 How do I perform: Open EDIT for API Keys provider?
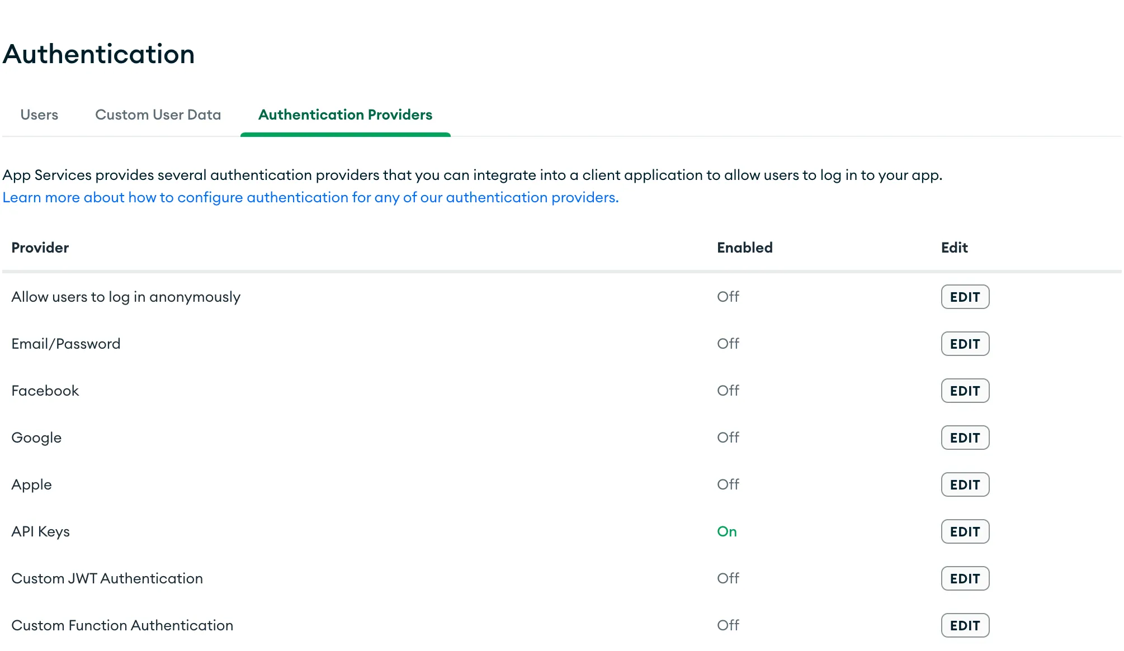click(965, 531)
